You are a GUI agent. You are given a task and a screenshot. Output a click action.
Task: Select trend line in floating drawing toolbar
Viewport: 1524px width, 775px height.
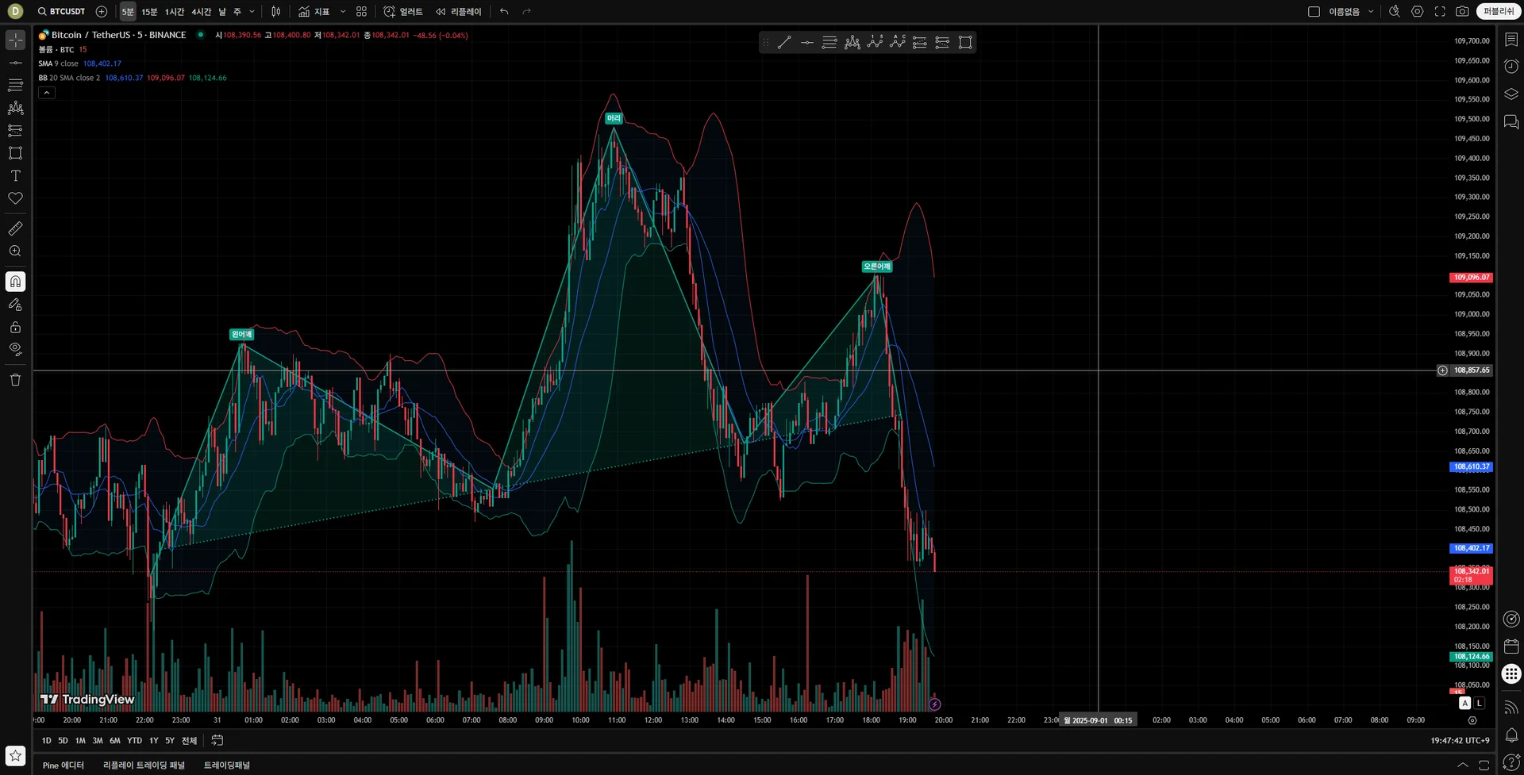click(784, 43)
